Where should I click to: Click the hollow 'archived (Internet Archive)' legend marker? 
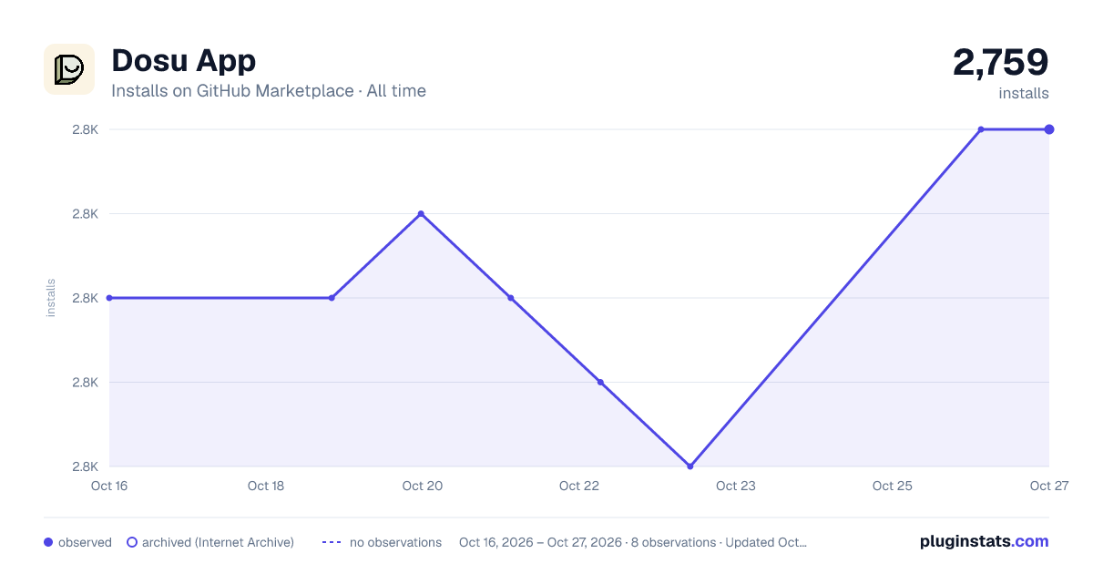(132, 542)
